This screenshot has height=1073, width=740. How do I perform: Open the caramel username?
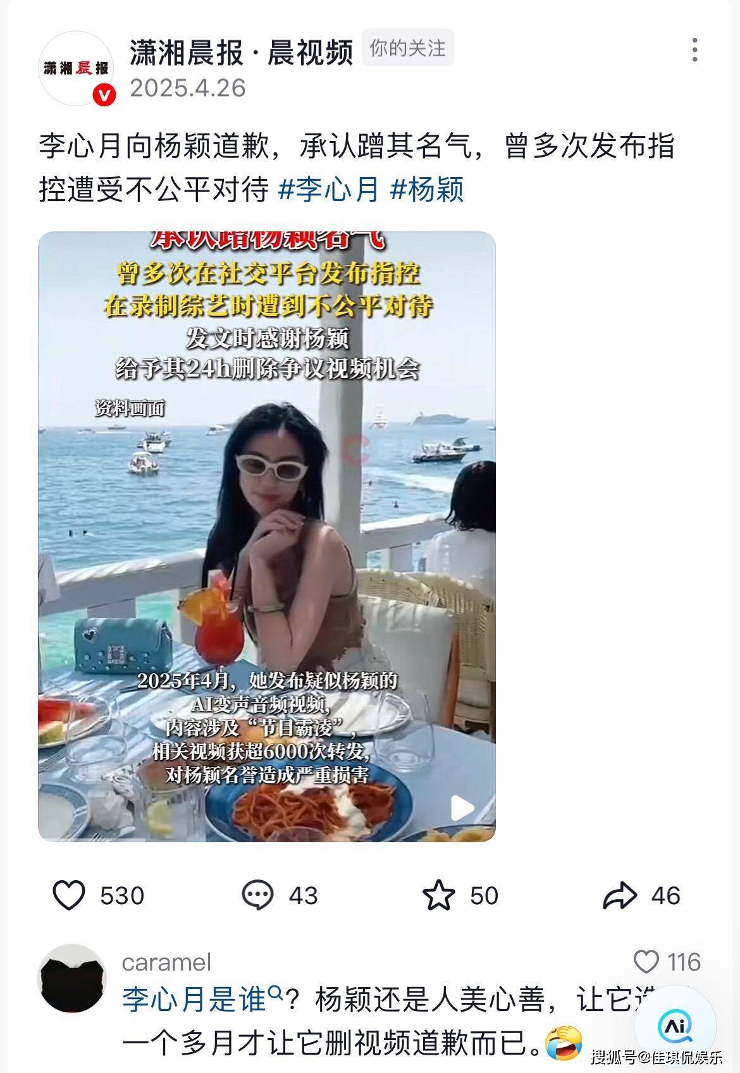pos(167,962)
